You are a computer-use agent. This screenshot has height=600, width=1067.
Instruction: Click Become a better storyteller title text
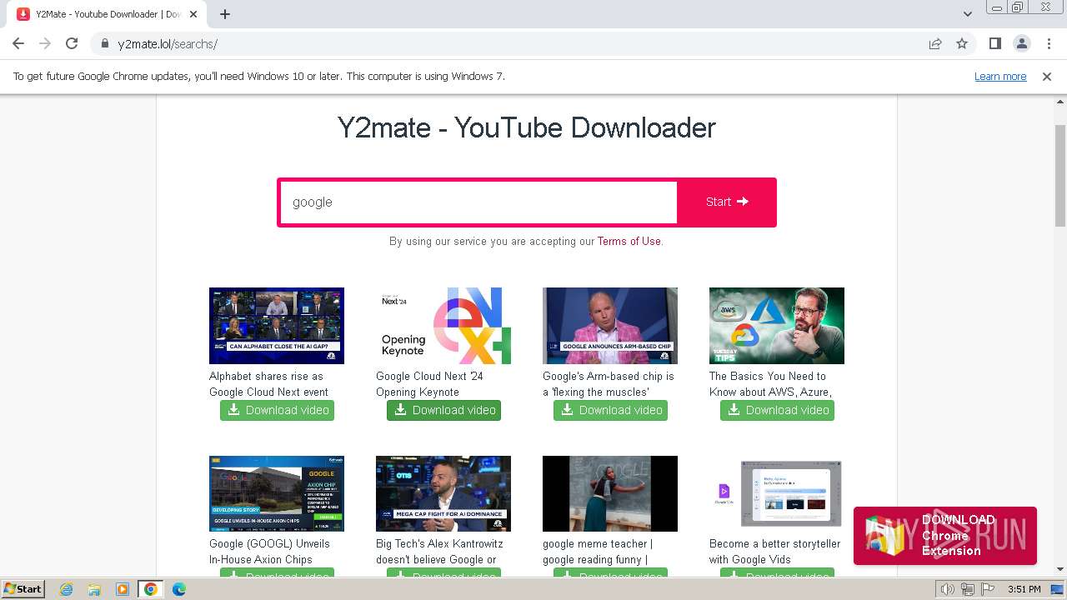click(x=775, y=552)
